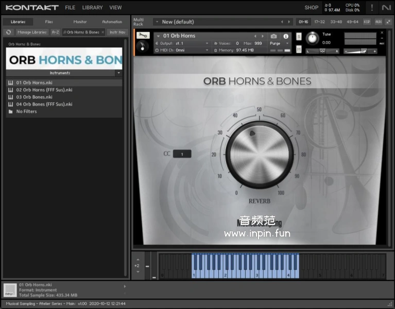Open the instrument info icon
Viewport: 395px width, 309px height.
click(x=286, y=36)
